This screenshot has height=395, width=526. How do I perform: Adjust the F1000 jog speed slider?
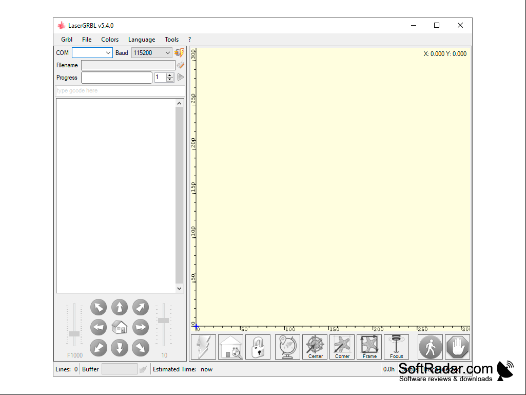74,333
